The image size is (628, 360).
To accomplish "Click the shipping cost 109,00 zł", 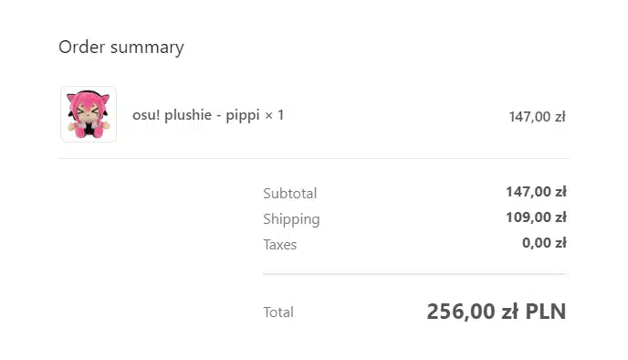I will point(536,217).
